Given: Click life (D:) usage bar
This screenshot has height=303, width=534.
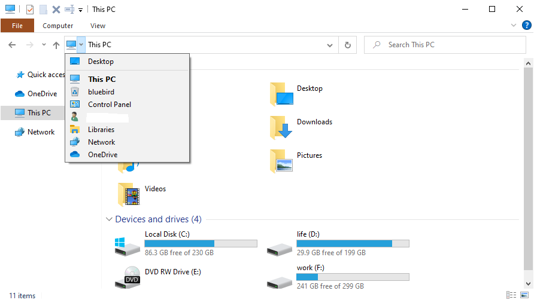Looking at the screenshot, I should coord(353,243).
